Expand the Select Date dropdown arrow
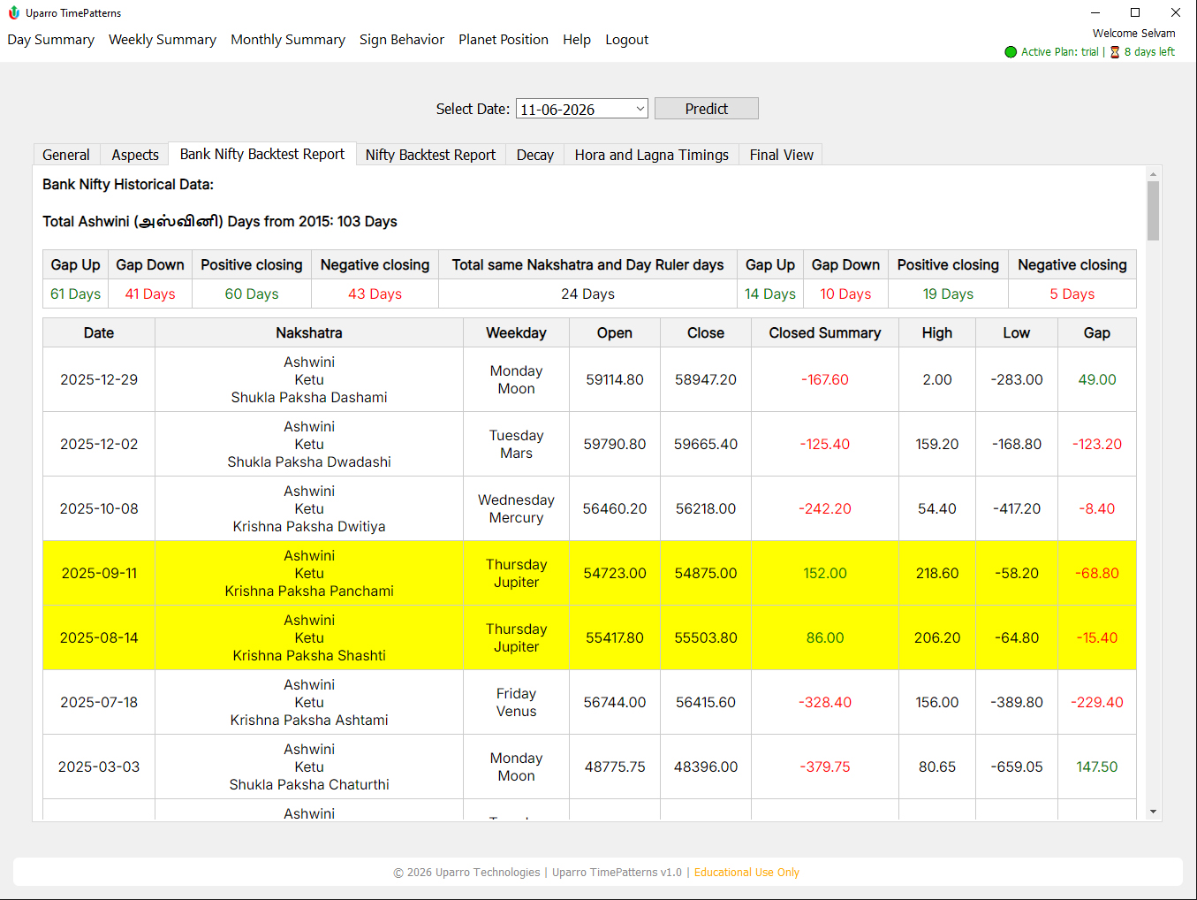The width and height of the screenshot is (1197, 900). (x=640, y=109)
